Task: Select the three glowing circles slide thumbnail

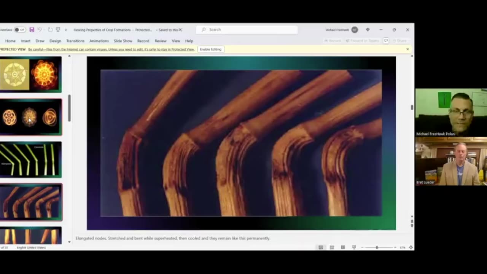Action: 30,117
